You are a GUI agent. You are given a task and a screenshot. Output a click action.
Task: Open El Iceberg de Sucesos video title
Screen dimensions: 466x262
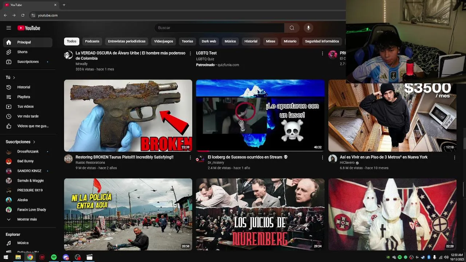point(248,157)
